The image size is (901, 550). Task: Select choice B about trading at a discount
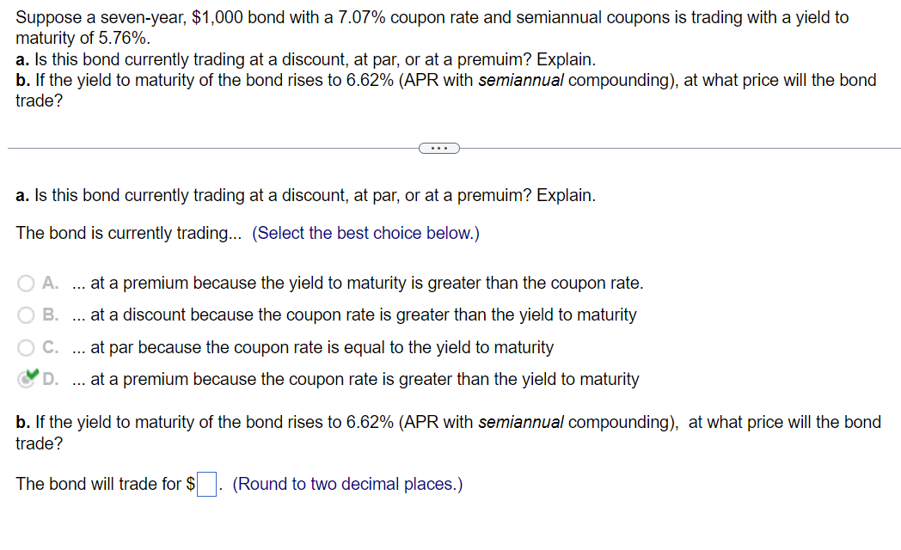point(25,315)
